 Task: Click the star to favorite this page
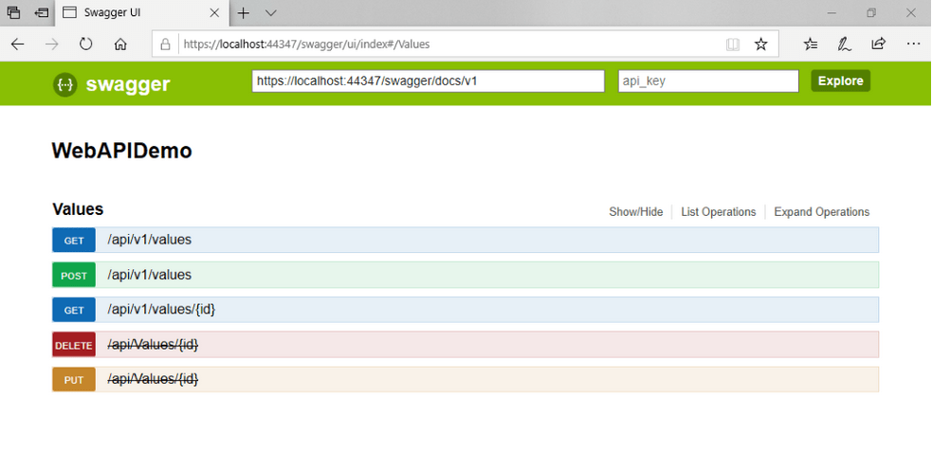tap(760, 44)
